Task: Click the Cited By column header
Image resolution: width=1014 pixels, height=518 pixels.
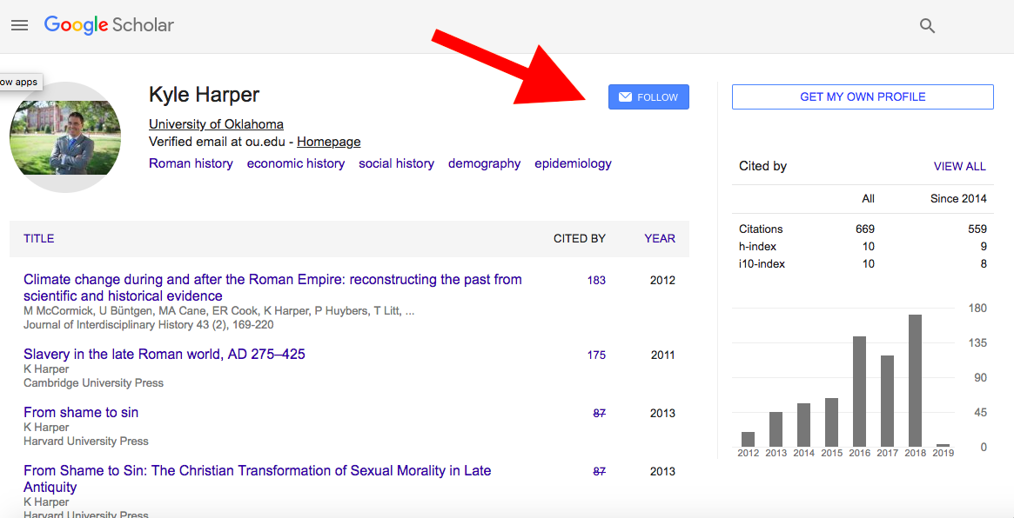Action: (x=579, y=238)
